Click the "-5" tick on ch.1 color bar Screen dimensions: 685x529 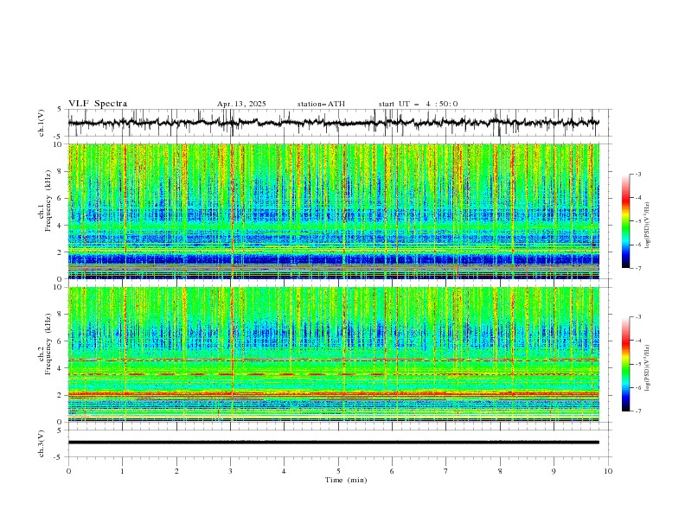pos(638,221)
